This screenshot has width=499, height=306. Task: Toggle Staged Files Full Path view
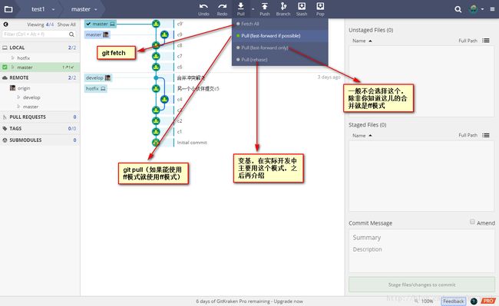(x=468, y=135)
